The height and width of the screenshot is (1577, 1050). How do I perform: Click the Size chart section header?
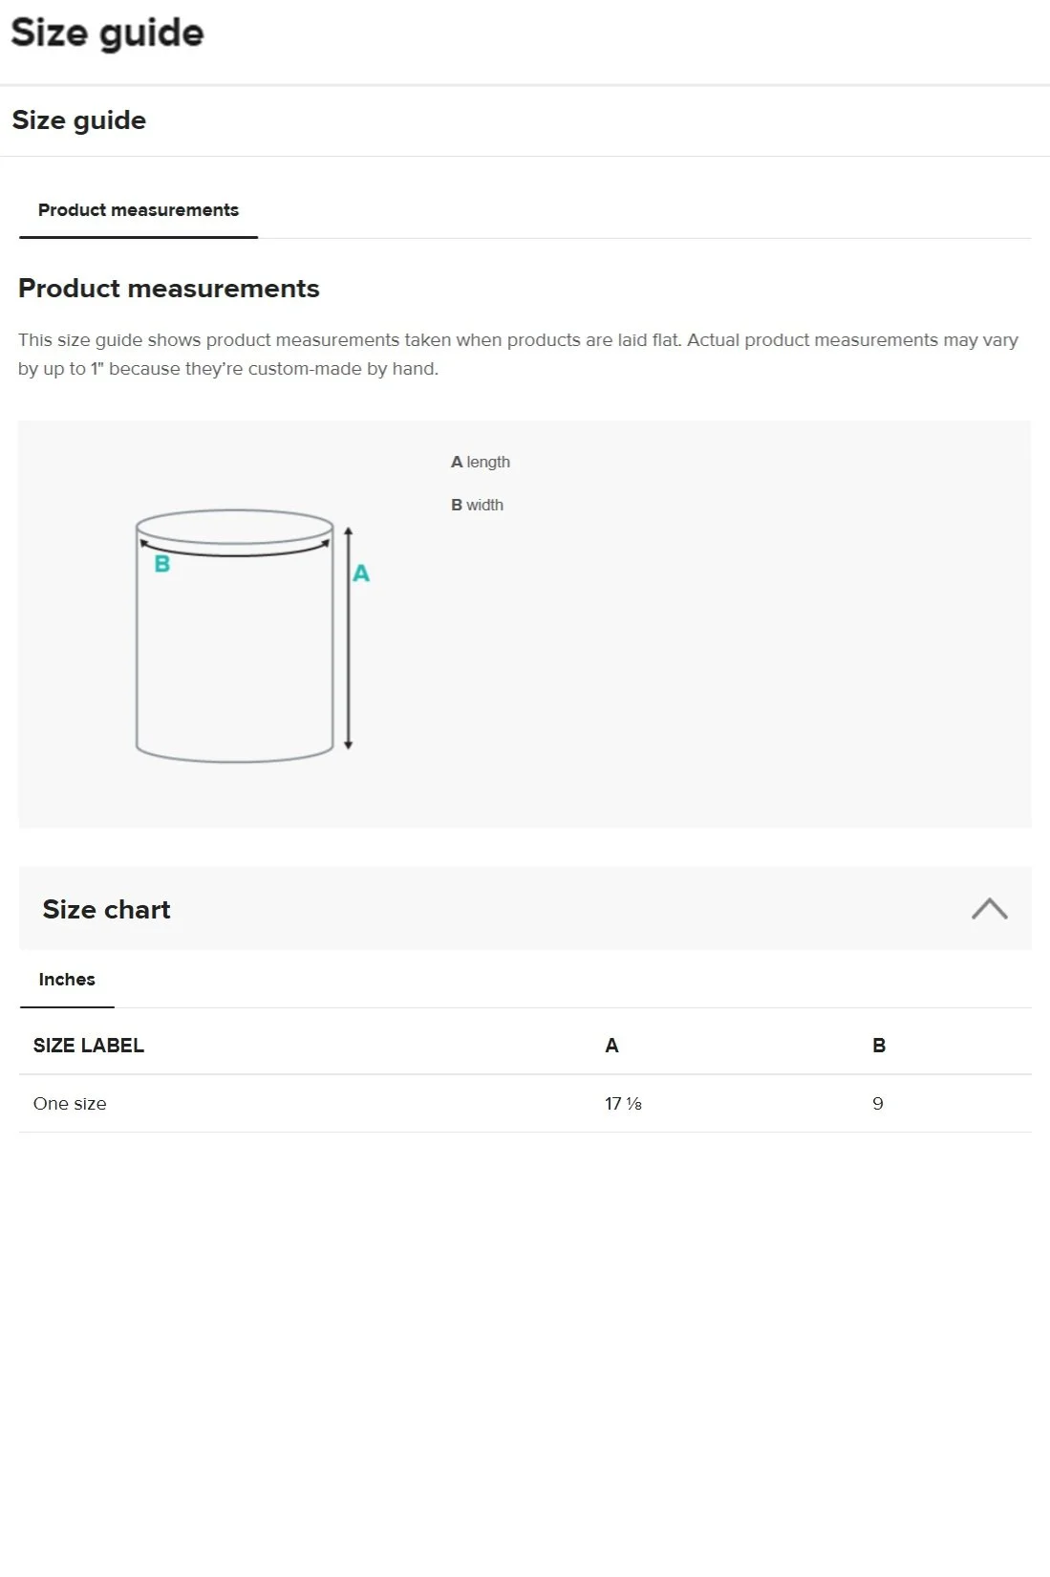coord(107,909)
